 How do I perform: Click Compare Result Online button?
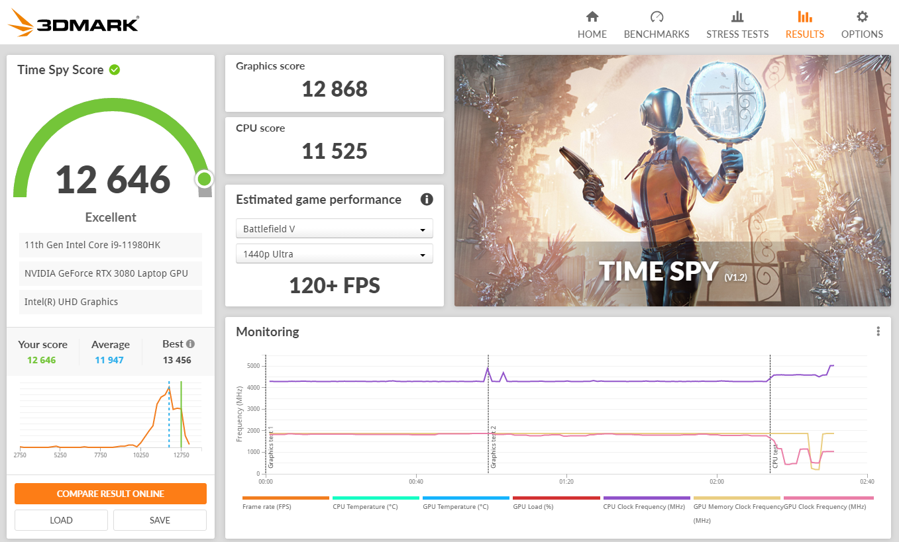point(111,494)
